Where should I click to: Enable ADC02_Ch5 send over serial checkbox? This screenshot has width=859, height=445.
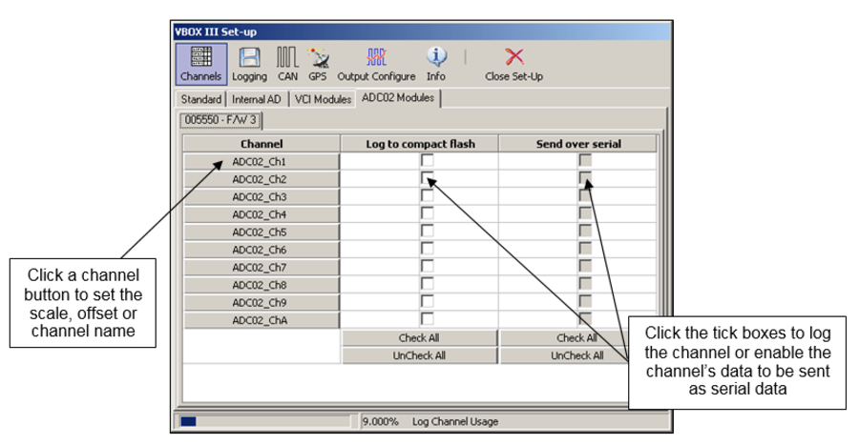[x=585, y=231]
